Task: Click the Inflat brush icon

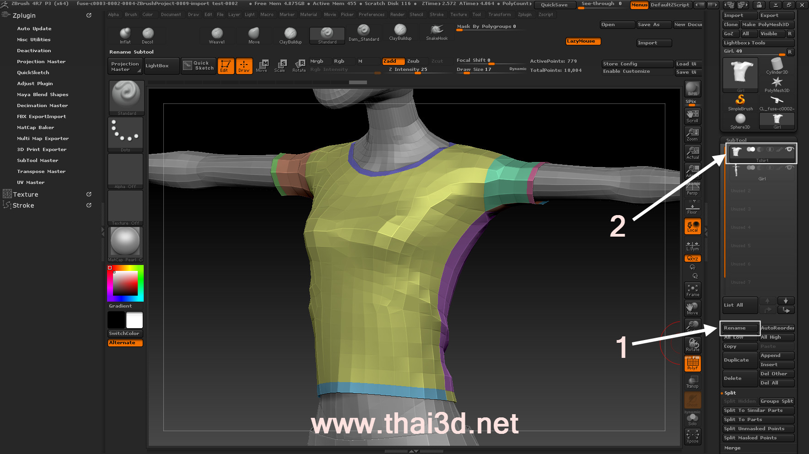Action: tap(125, 35)
